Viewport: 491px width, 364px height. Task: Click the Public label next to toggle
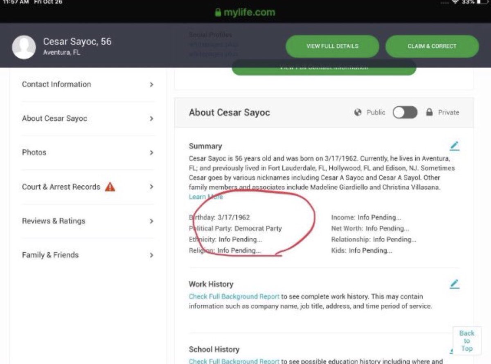point(376,112)
